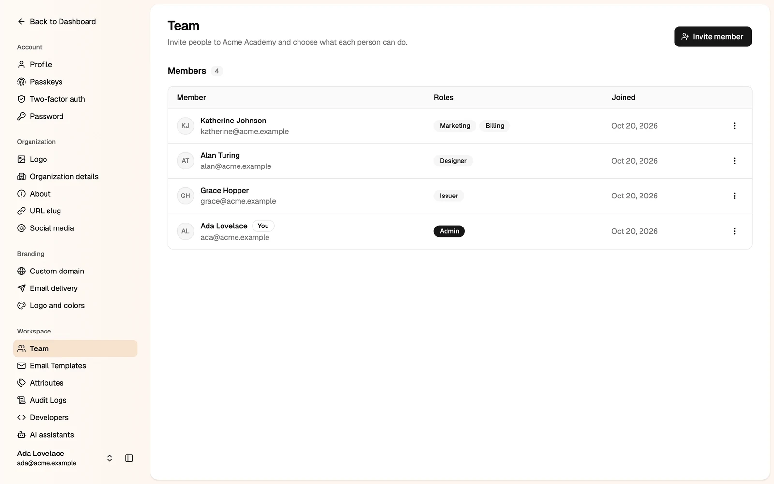Click the Joined column header
The height and width of the screenshot is (484, 774).
(x=624, y=97)
